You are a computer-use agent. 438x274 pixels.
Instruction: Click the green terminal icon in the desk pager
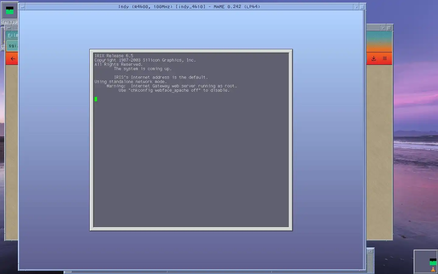pyautogui.click(x=433, y=262)
